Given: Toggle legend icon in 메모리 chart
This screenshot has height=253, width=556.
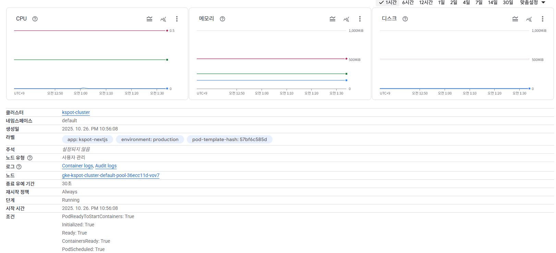Looking at the screenshot, I should pos(333,19).
